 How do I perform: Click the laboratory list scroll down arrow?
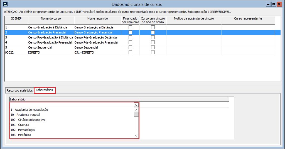pyautogui.click(x=136, y=136)
